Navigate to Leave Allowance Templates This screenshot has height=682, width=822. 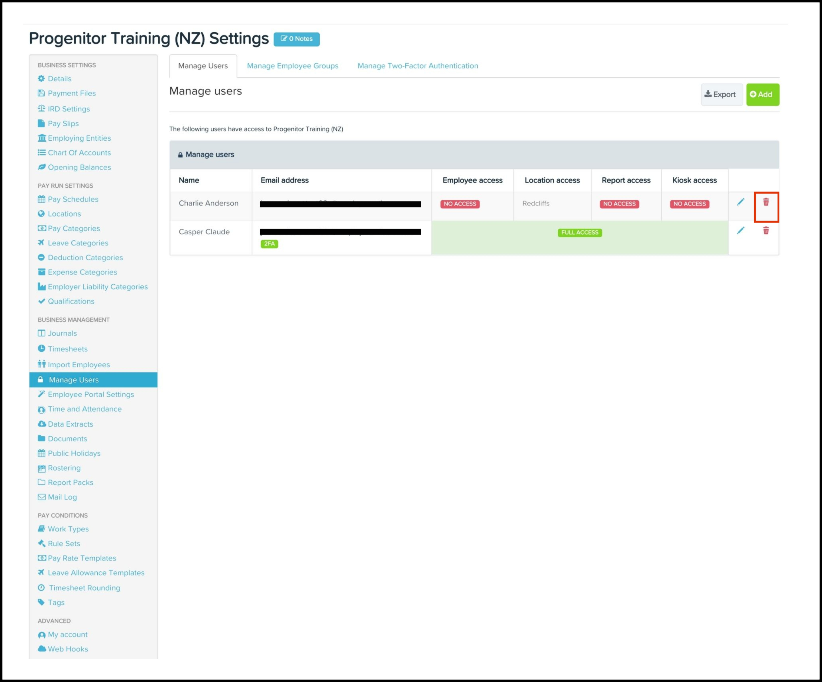tap(96, 572)
